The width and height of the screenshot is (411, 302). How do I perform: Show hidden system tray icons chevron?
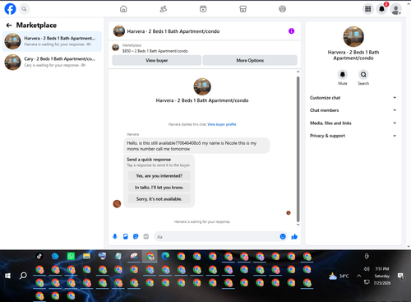pos(358,276)
